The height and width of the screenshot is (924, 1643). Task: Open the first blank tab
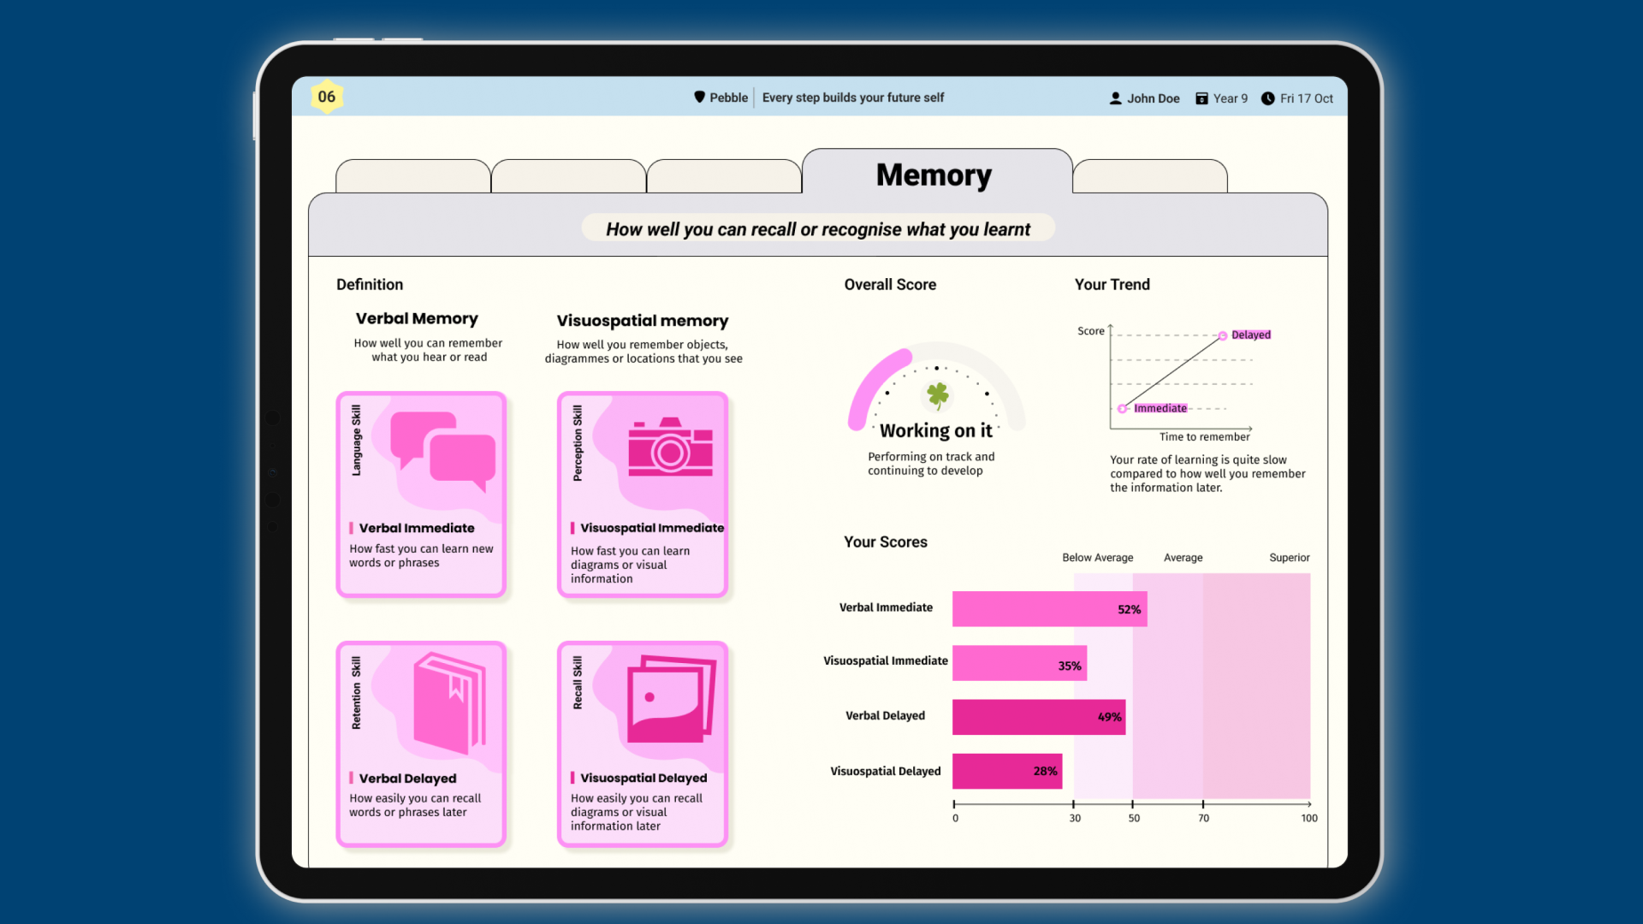click(412, 176)
